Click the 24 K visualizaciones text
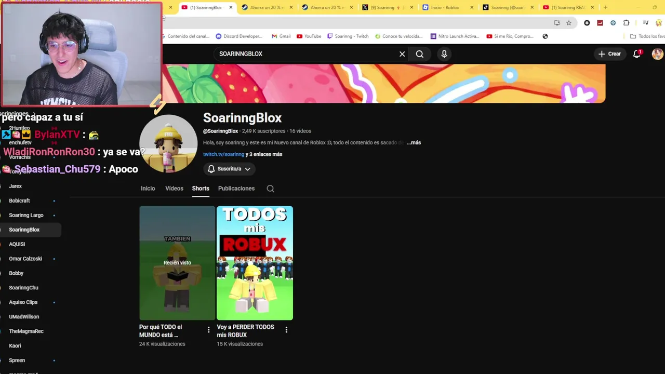Image resolution: width=665 pixels, height=374 pixels. (162, 344)
